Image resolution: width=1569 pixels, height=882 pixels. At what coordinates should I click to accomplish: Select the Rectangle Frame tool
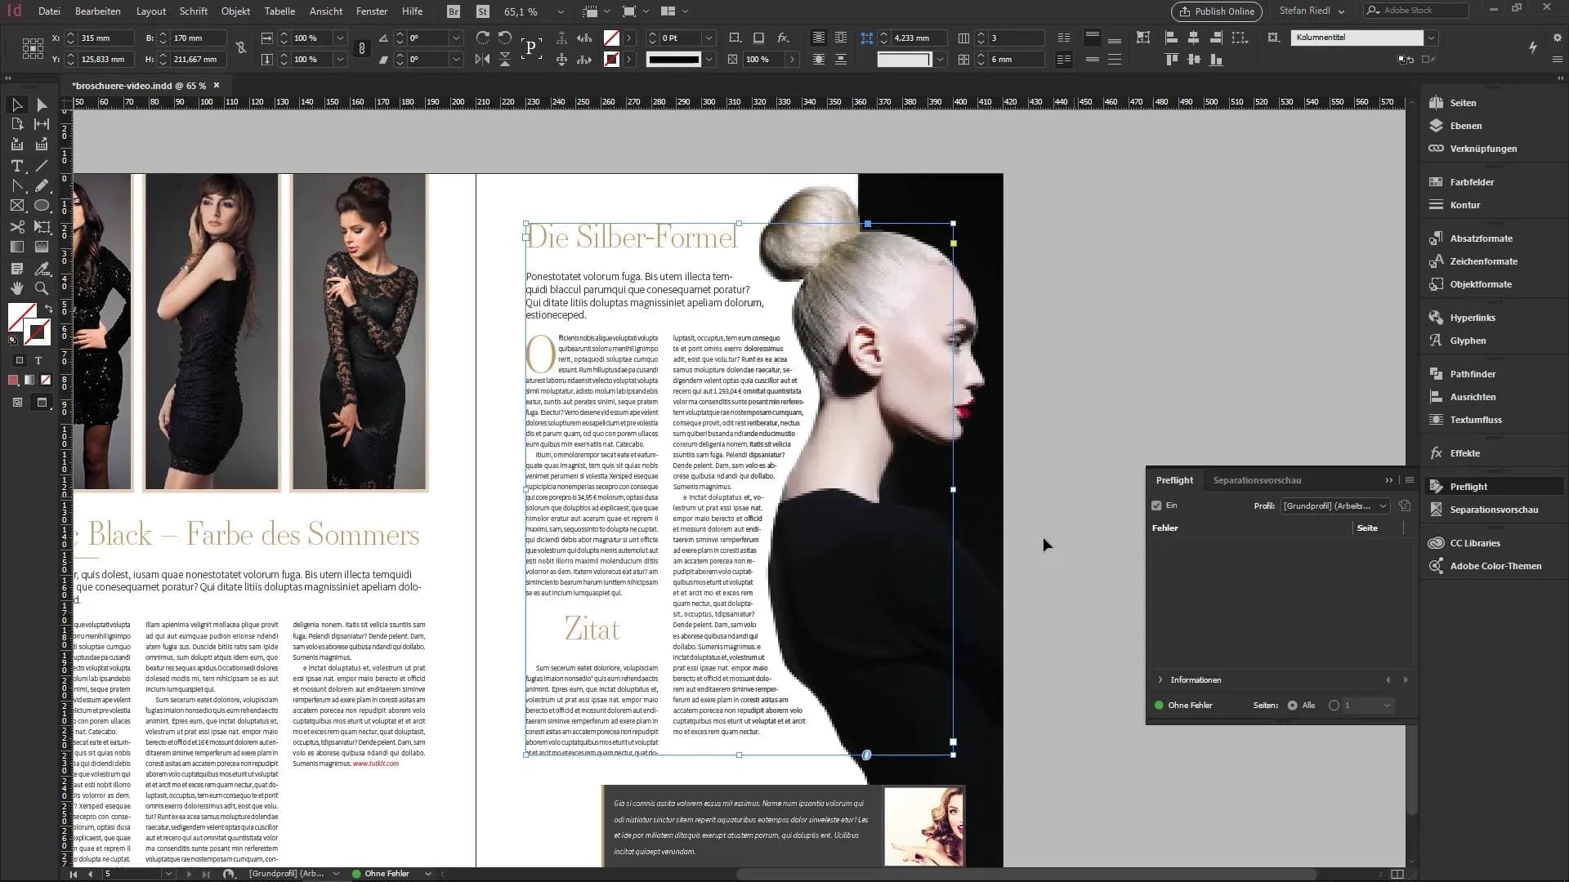16,206
